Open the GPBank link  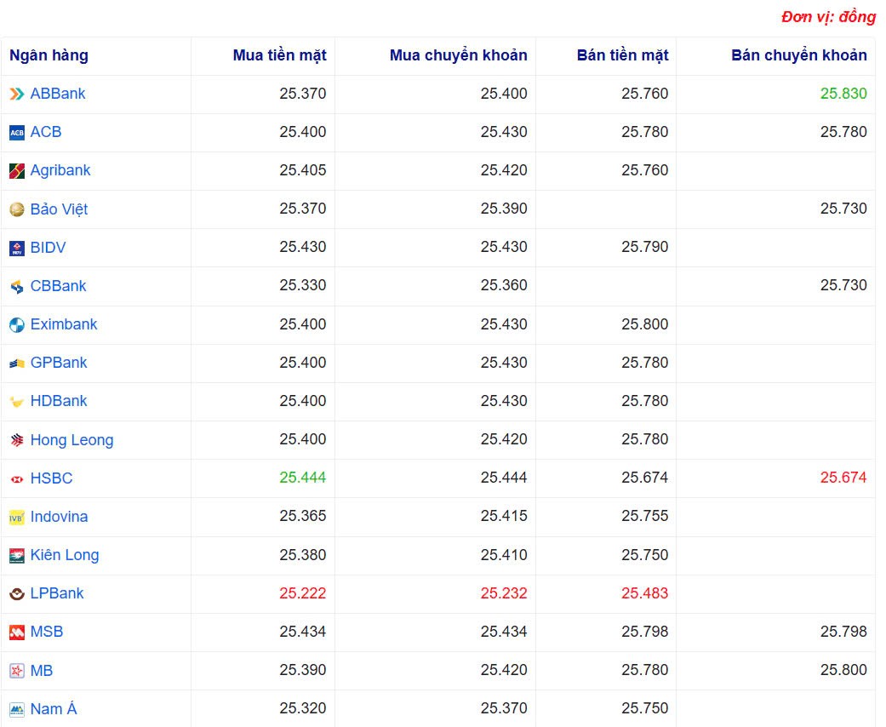(57, 363)
